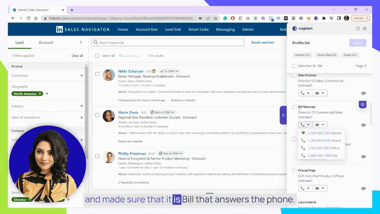Switch to the Lead filter tab
The image size is (380, 214).
click(20, 43)
